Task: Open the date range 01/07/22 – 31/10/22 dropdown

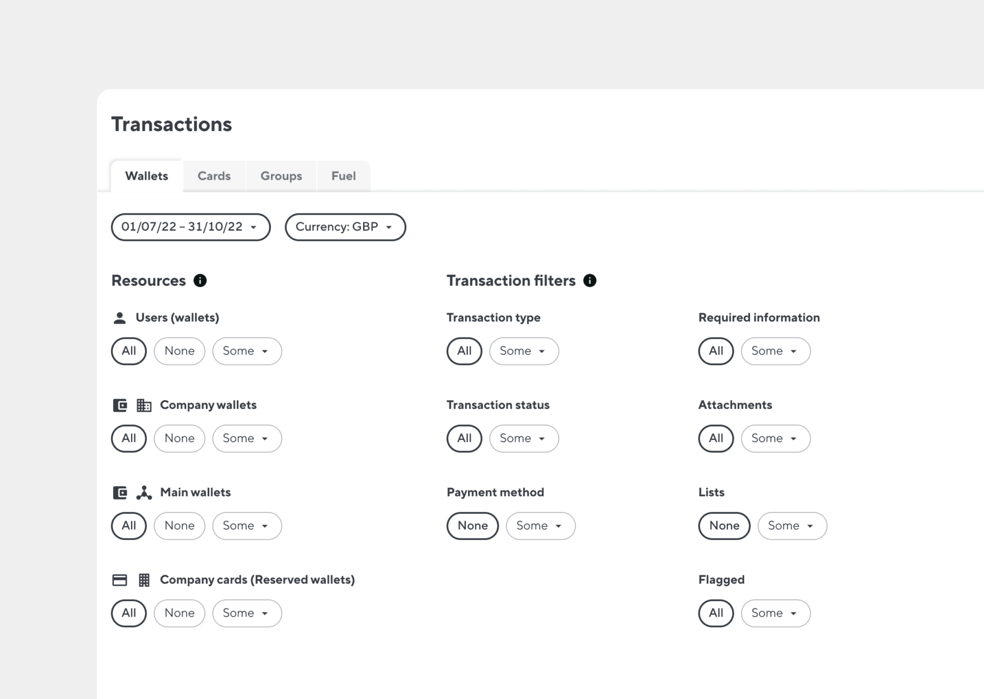Action: [191, 227]
